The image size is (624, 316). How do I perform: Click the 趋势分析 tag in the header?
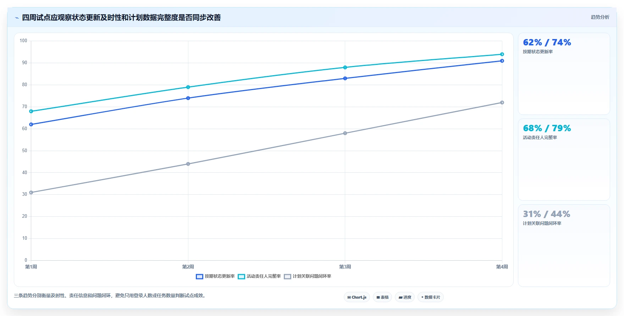(x=600, y=17)
